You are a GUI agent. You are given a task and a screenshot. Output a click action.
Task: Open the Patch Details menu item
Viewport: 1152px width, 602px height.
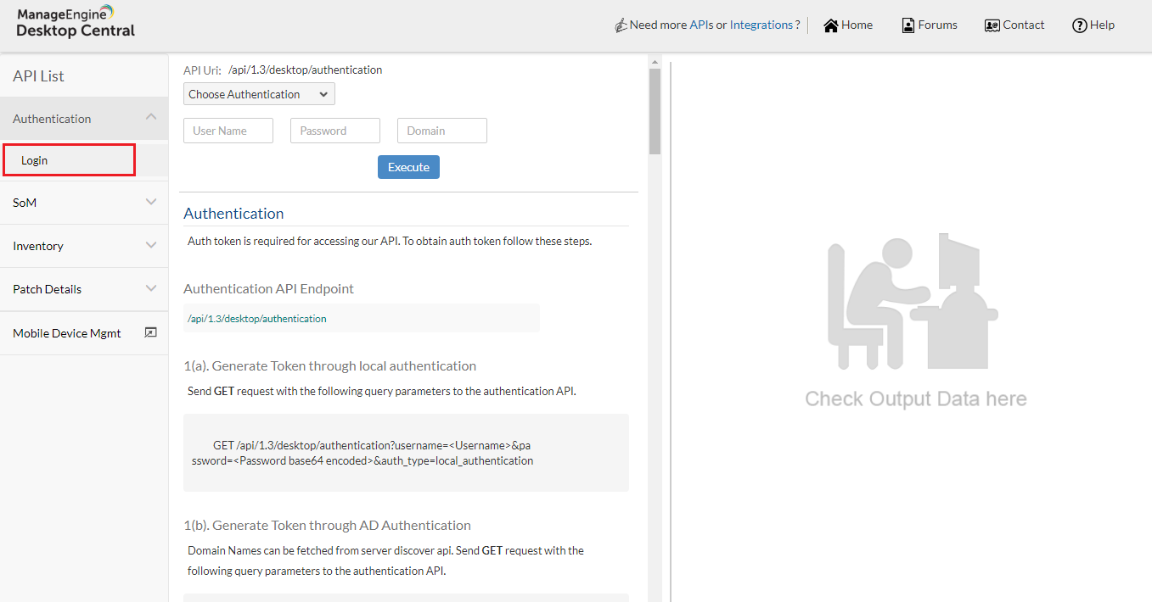84,289
